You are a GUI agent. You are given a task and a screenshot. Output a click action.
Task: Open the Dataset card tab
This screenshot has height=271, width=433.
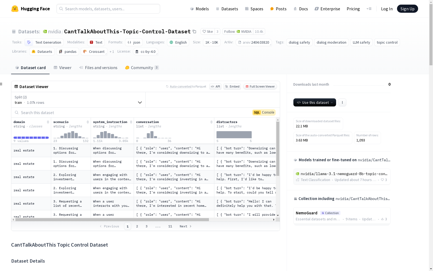[30, 68]
